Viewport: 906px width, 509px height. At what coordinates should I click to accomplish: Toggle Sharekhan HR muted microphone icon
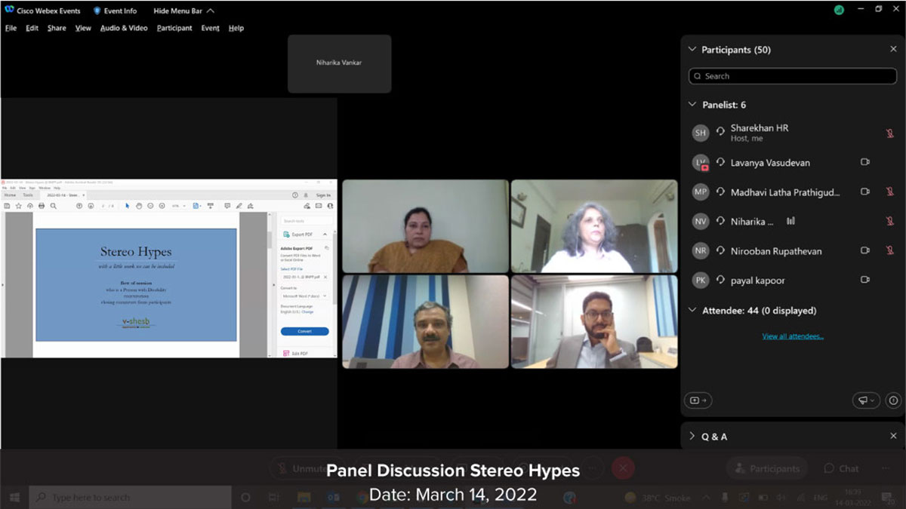tap(890, 133)
